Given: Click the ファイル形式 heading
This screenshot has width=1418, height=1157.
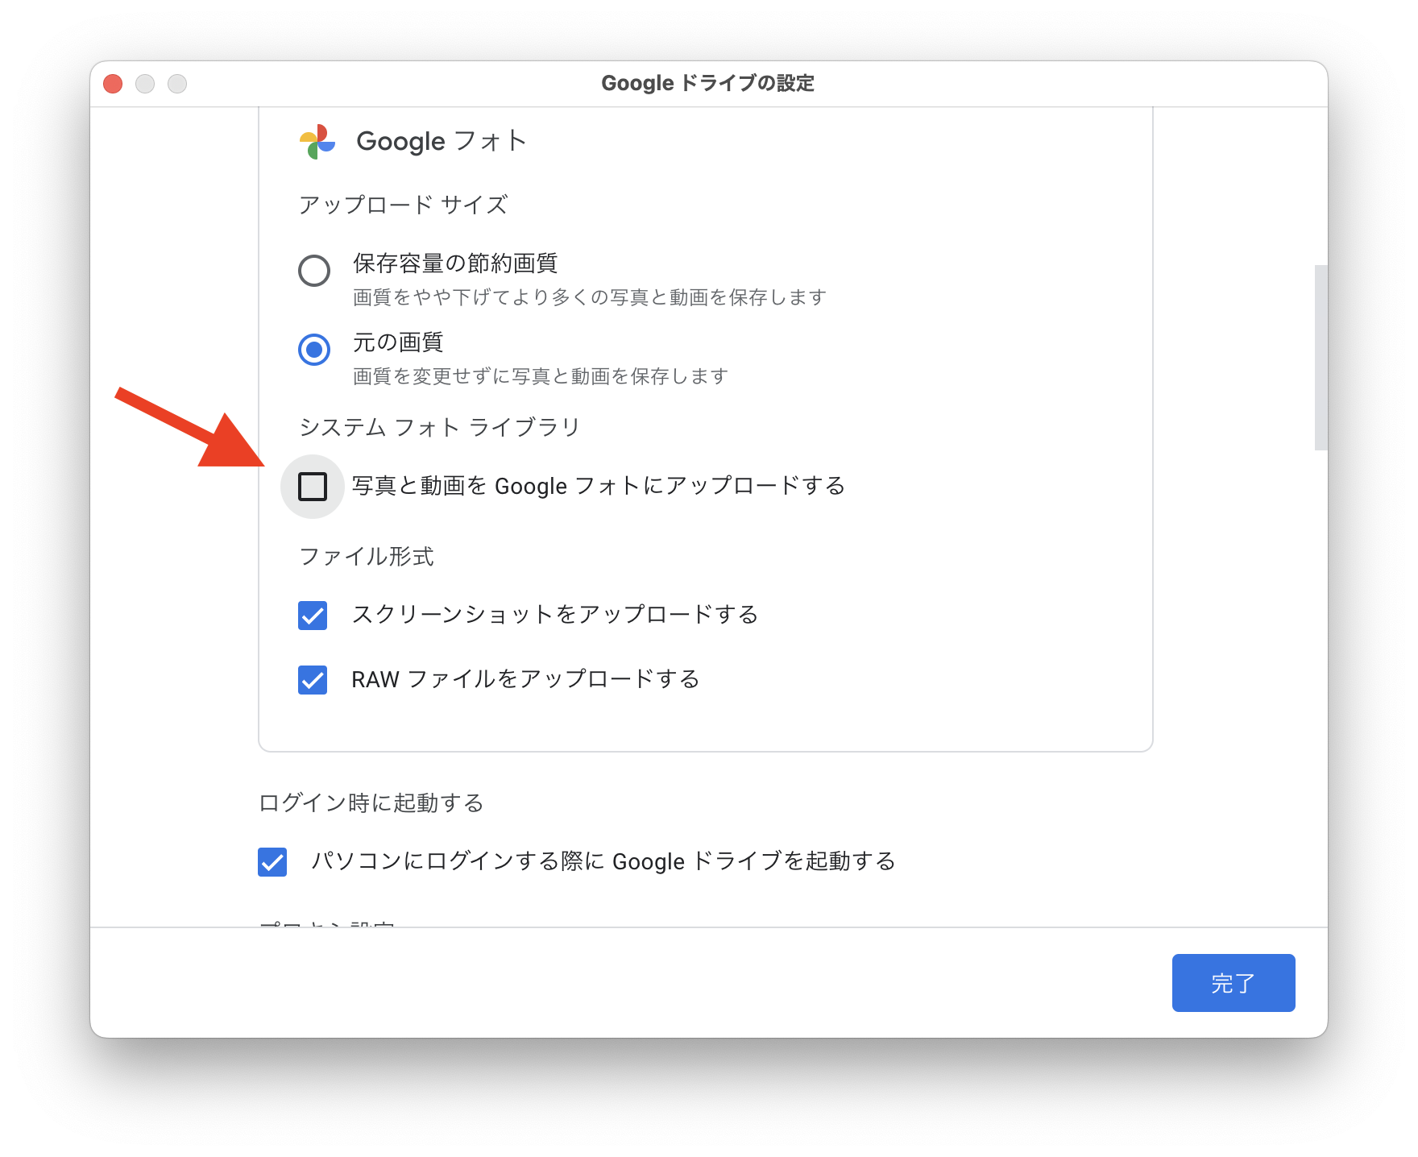Looking at the screenshot, I should pyautogui.click(x=367, y=557).
